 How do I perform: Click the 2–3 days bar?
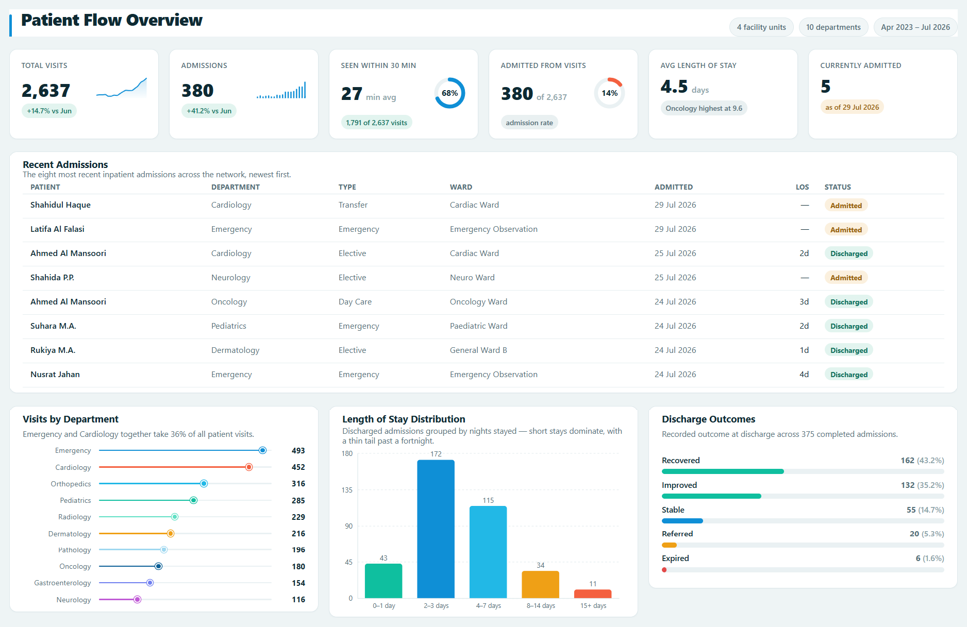(x=436, y=529)
